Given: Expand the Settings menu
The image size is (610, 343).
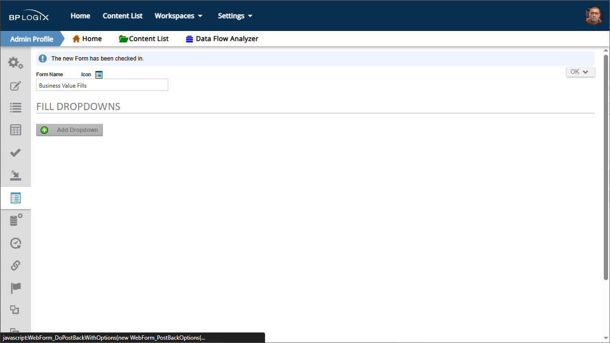Looking at the screenshot, I should (235, 16).
